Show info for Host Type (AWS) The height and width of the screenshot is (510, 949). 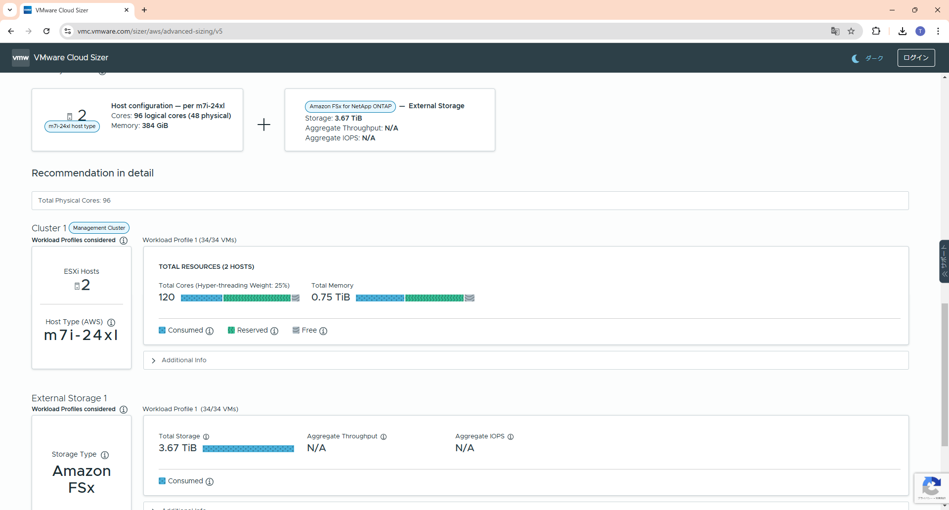[x=111, y=322]
